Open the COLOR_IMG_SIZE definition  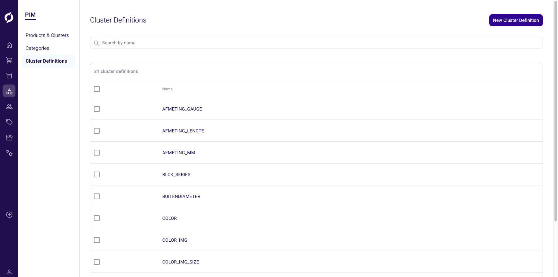[181, 262]
